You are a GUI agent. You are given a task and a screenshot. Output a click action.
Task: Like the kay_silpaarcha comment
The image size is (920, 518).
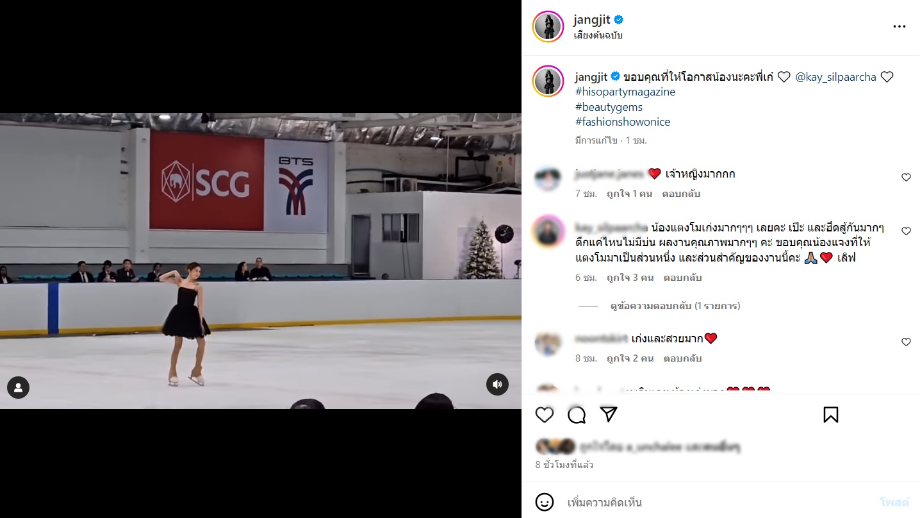pos(906,231)
